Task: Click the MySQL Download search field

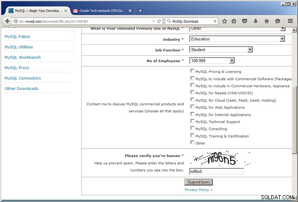Action: [x=192, y=21]
